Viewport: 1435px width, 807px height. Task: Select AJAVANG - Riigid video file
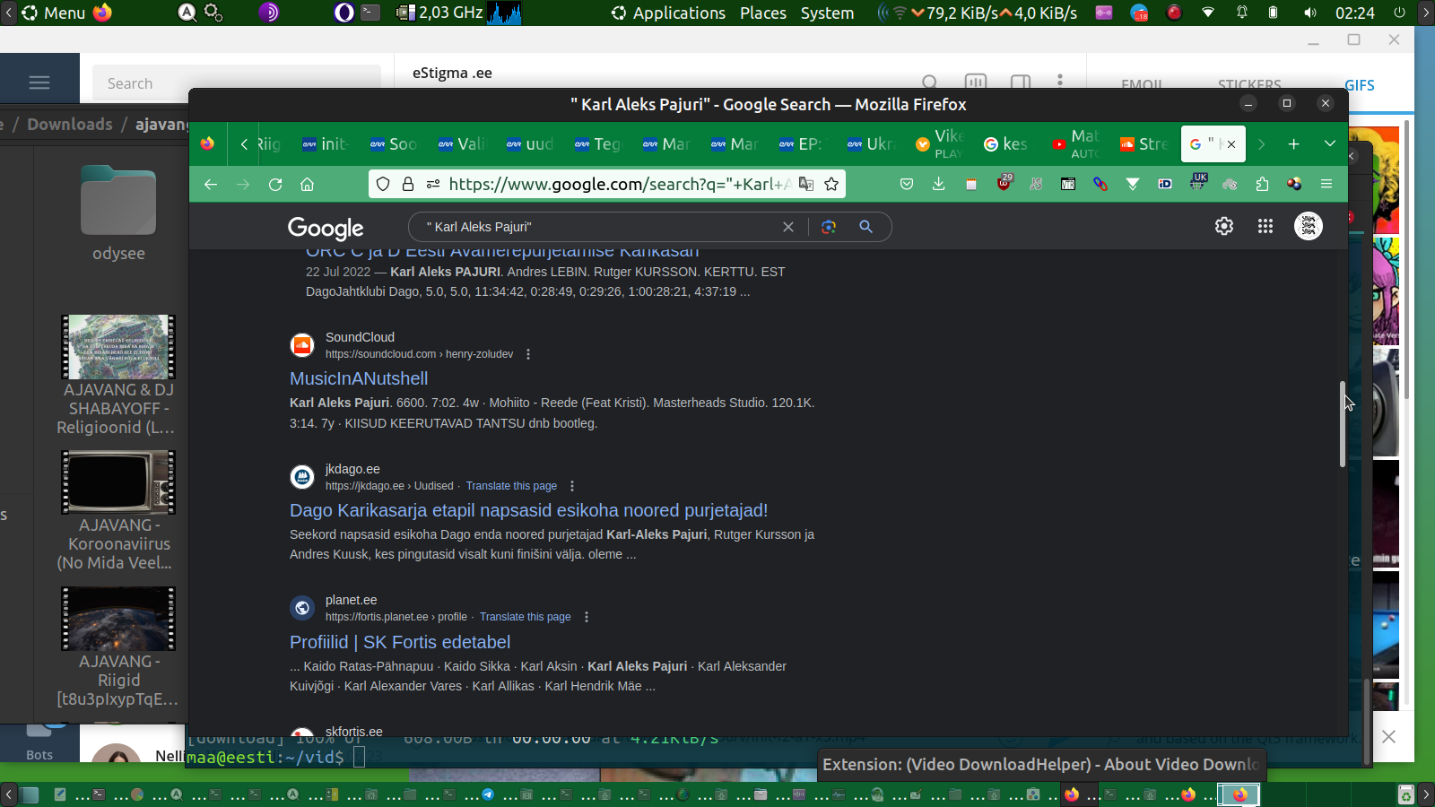coord(118,646)
